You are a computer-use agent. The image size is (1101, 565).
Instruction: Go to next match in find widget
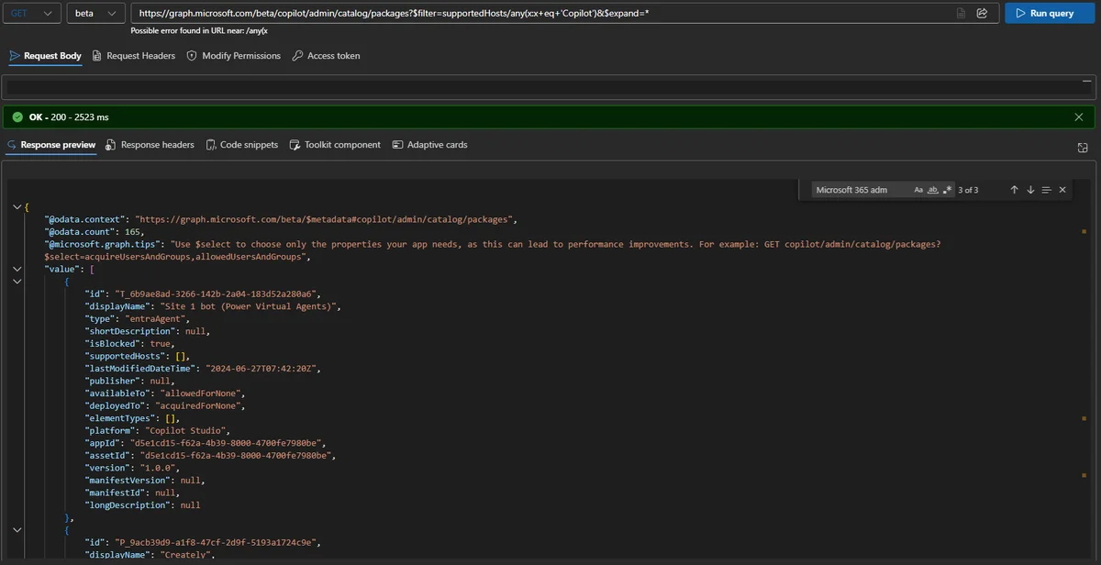pyautogui.click(x=1030, y=190)
